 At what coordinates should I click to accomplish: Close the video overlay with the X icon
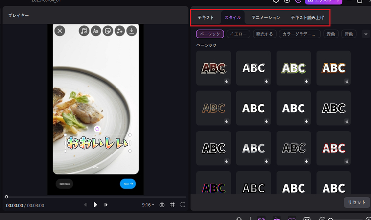[x=60, y=31]
